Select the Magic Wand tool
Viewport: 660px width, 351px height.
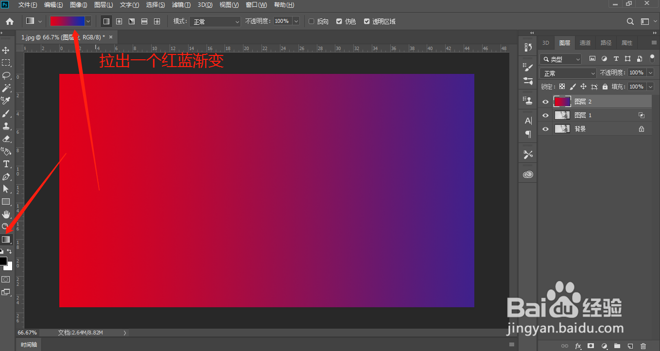pos(6,88)
